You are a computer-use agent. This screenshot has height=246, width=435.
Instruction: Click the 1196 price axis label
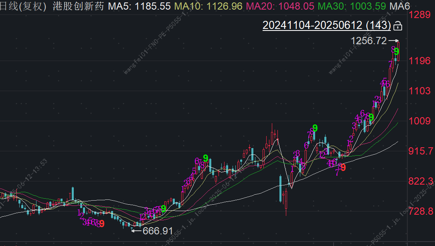pos(419,61)
